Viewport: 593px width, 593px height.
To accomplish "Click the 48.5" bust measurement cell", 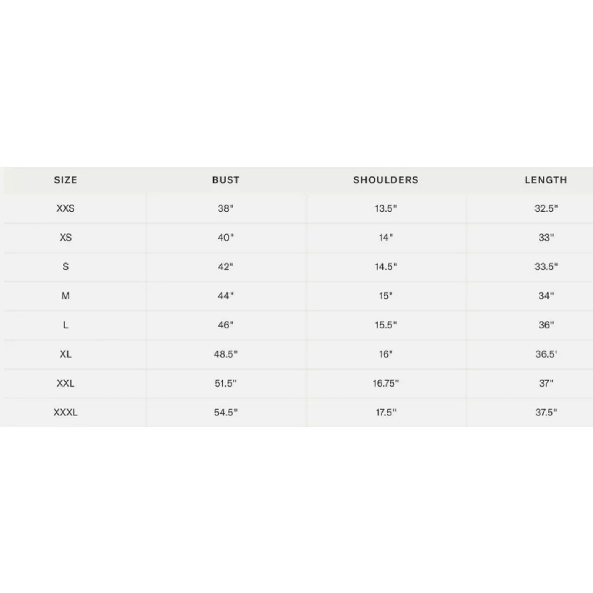I will (x=226, y=354).
